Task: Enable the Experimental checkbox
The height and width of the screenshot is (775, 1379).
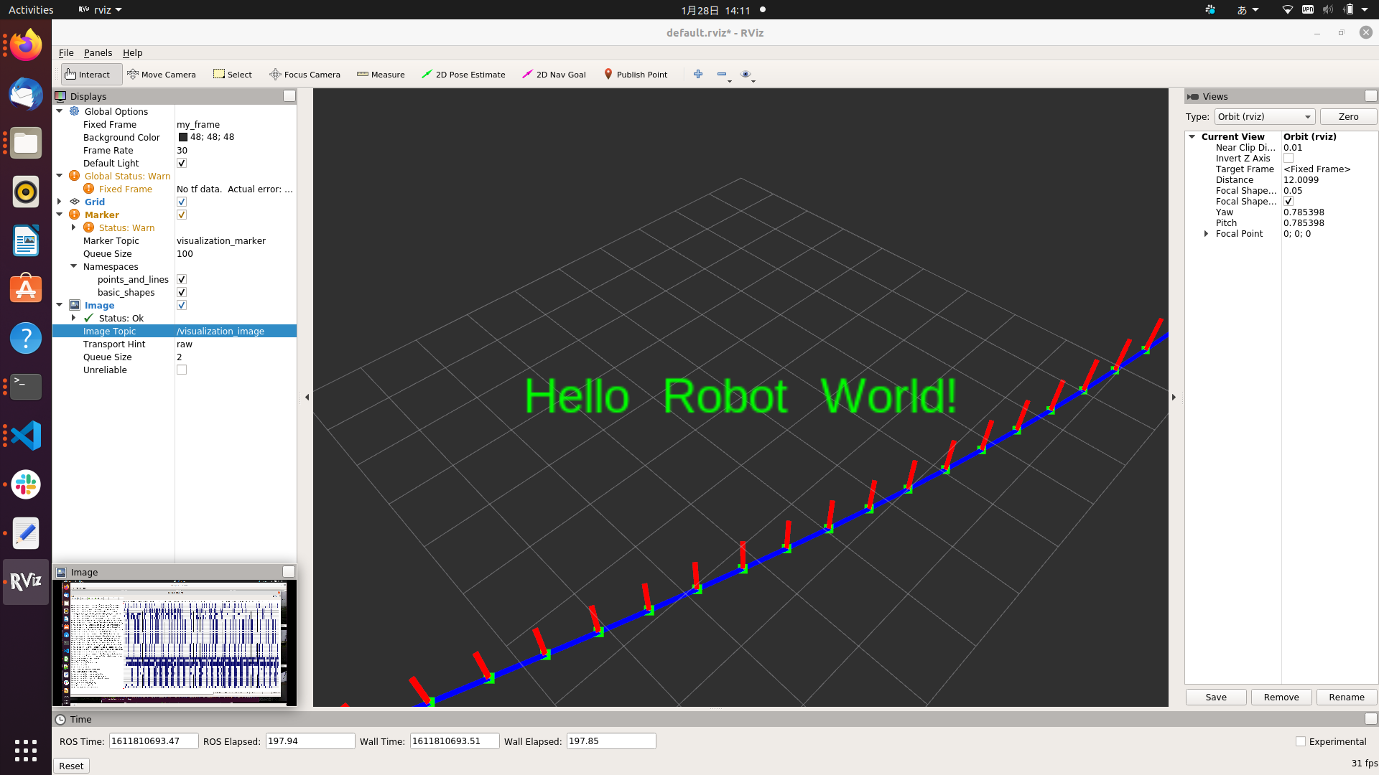Action: click(1301, 741)
